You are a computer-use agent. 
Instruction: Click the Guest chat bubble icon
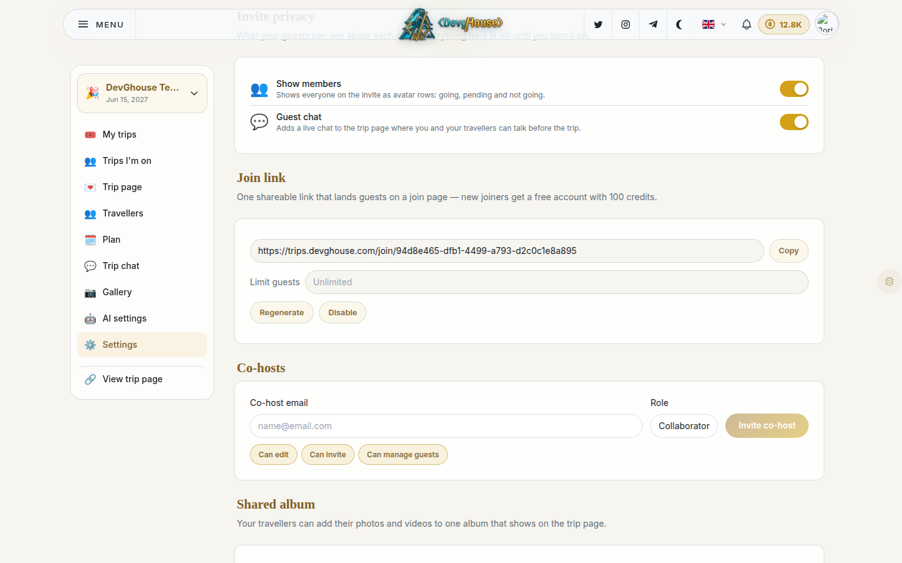click(x=259, y=122)
